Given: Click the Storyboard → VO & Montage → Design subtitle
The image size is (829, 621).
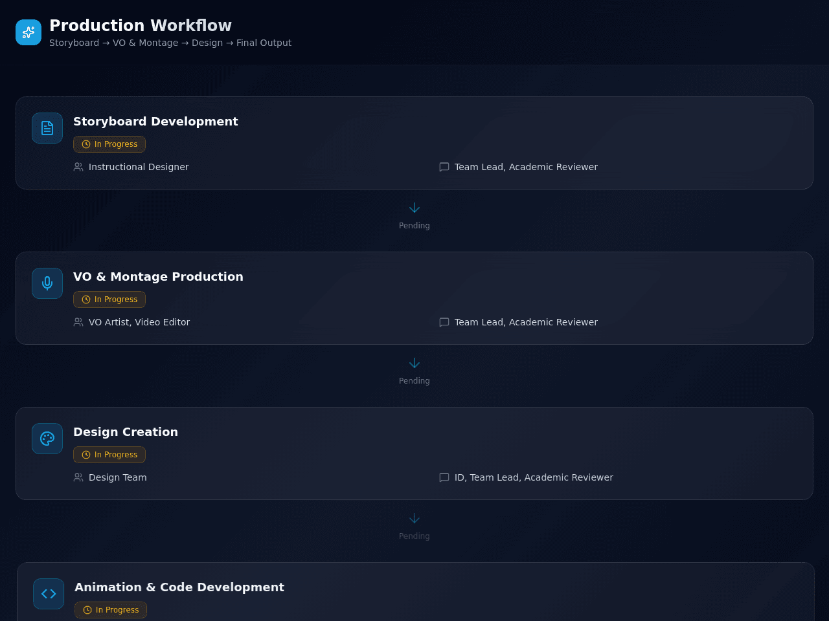Looking at the screenshot, I should (170, 43).
